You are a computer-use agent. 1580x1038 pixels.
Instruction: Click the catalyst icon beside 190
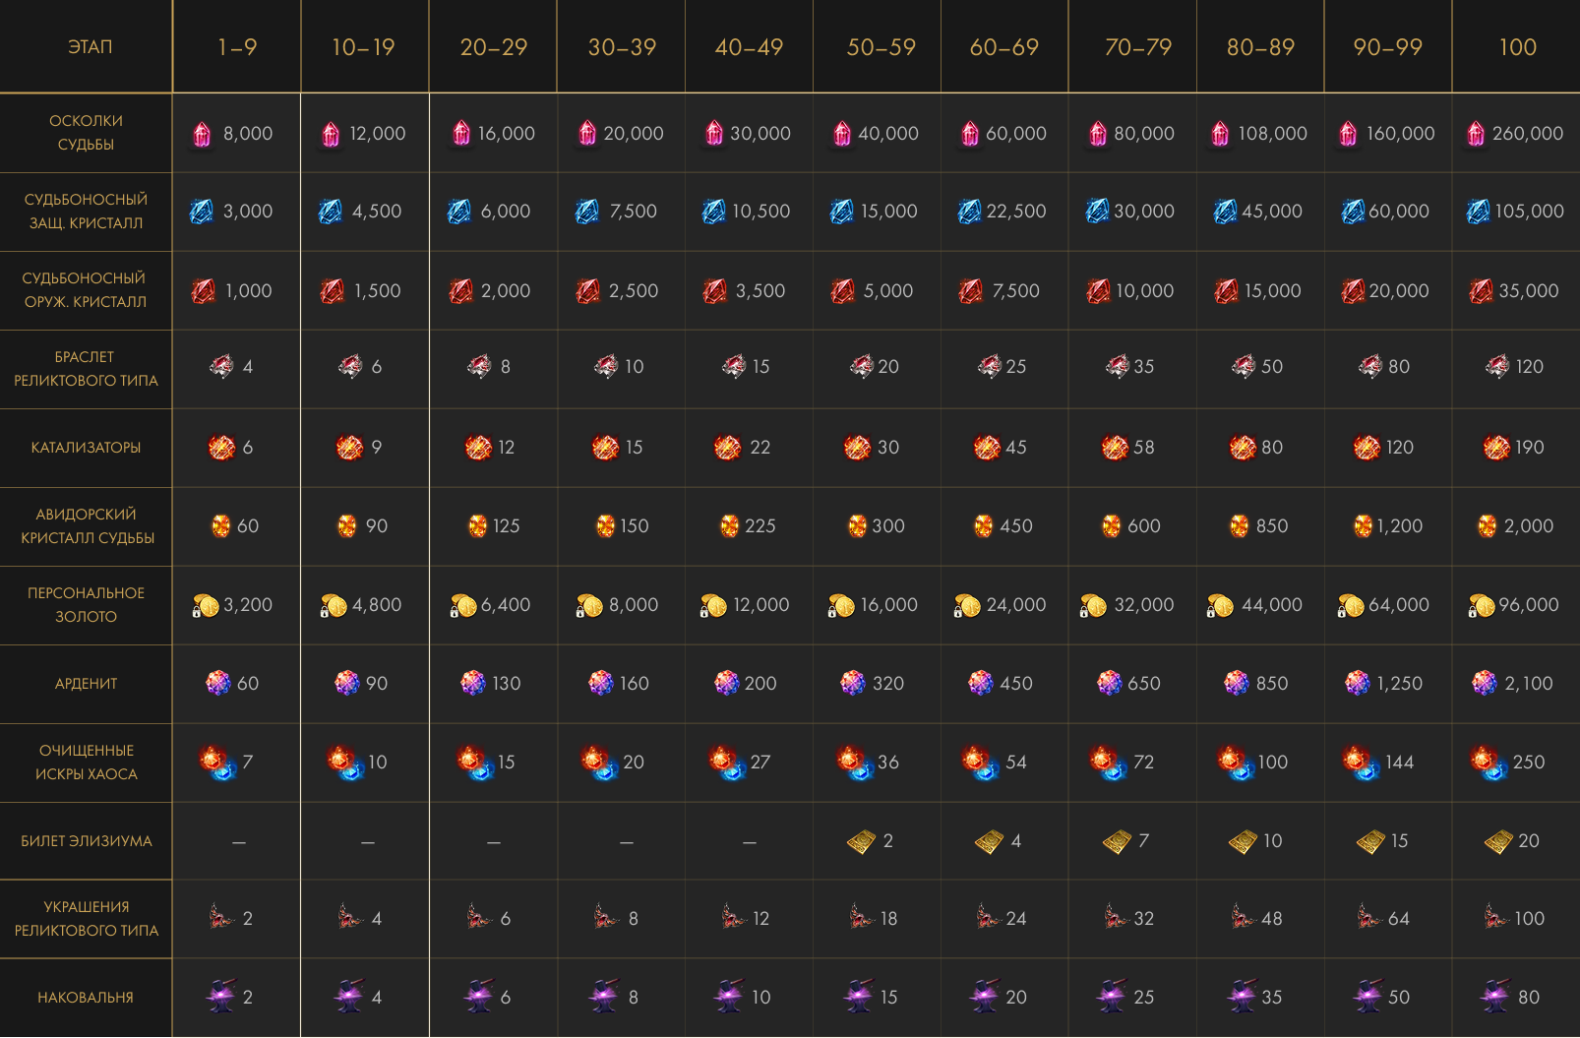click(1496, 448)
